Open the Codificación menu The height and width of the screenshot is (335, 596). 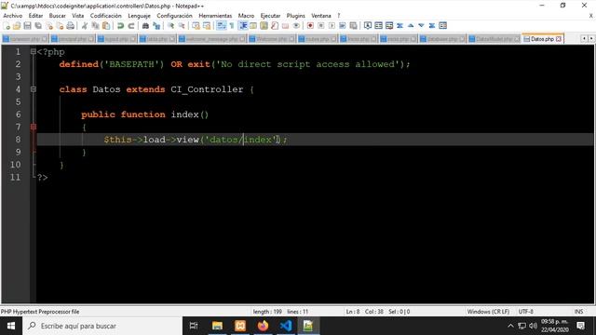click(x=105, y=16)
